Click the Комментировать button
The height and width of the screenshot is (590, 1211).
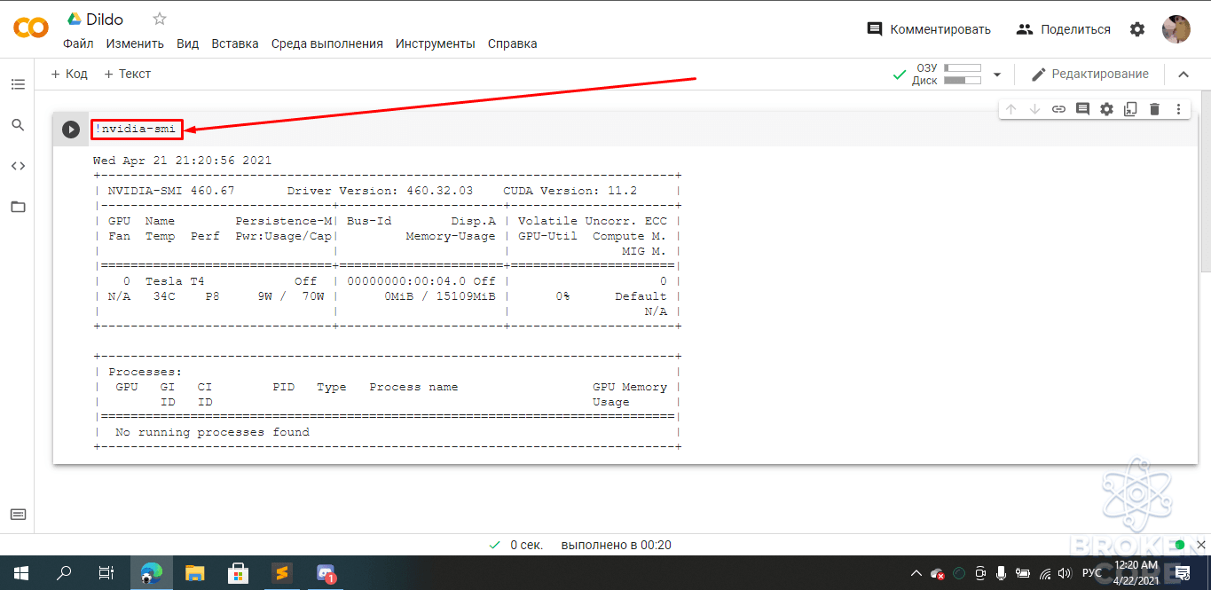929,29
